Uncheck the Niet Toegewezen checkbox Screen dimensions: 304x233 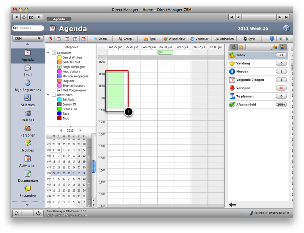59,90
